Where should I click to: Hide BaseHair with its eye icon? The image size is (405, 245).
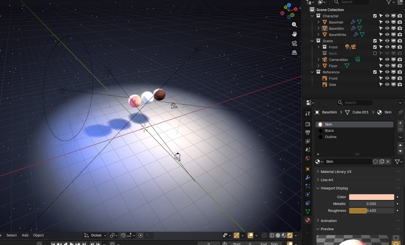point(387,22)
